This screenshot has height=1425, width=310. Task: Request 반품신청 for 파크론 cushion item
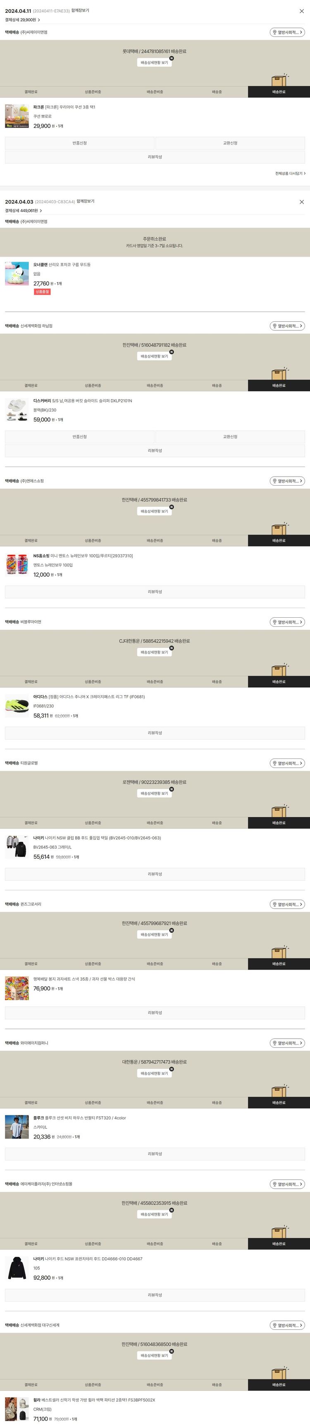pyautogui.click(x=80, y=143)
